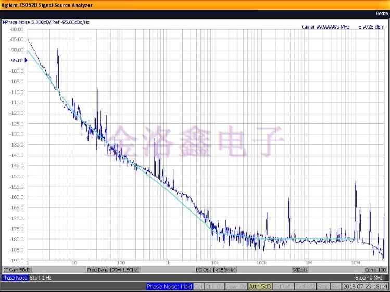This screenshot has width=390, height=292.
Task: Click the IF Gain 50dB indicator
Action: click(x=18, y=270)
